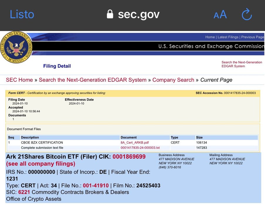Tap the padlock icon beside sec.gov
Viewport: 265px width, 205px height.
[x=110, y=14]
